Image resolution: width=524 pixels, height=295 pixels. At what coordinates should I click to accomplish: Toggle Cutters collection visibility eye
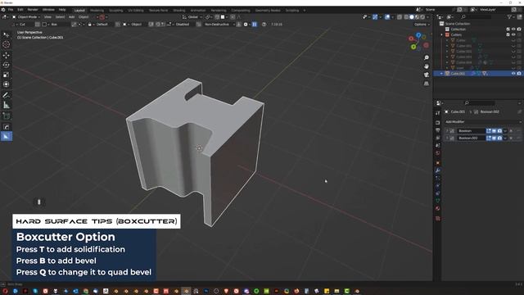pyautogui.click(x=513, y=34)
